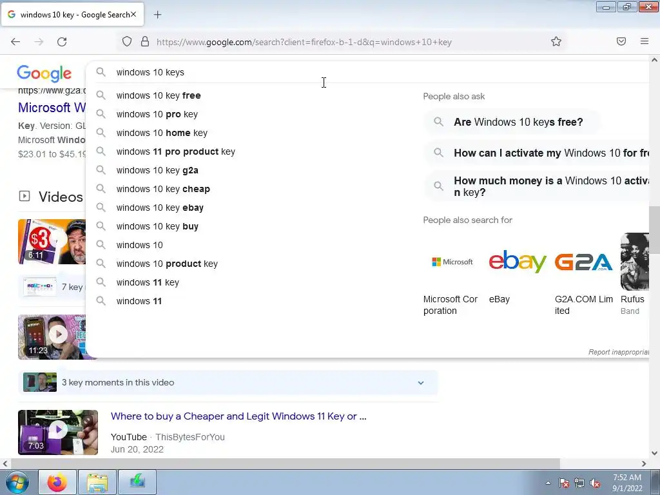Screen dimensions: 660x495
Task: Choose suggestion windows 10 key cheap
Action: click(x=163, y=189)
